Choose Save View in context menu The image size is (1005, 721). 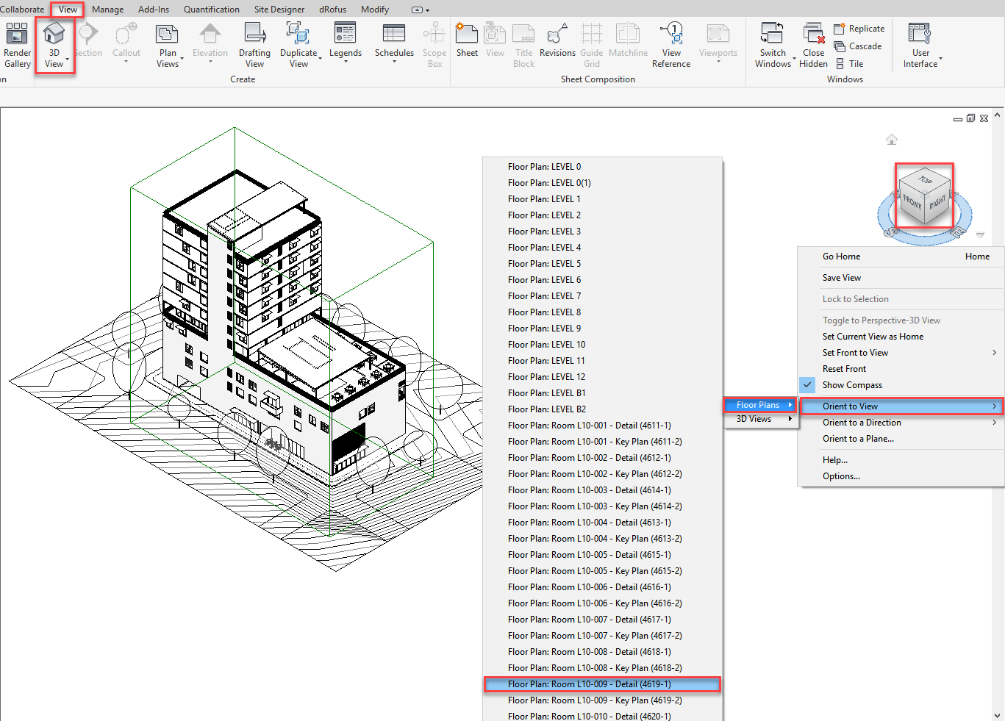pos(842,278)
